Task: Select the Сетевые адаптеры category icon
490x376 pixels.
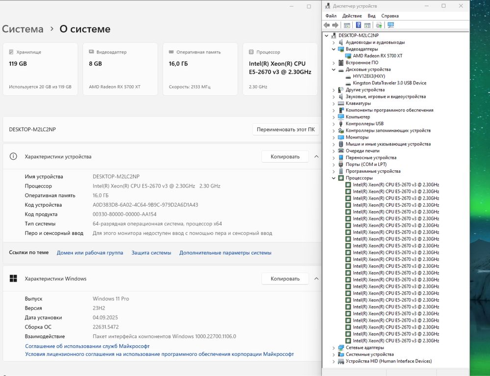Action: pyautogui.click(x=341, y=348)
